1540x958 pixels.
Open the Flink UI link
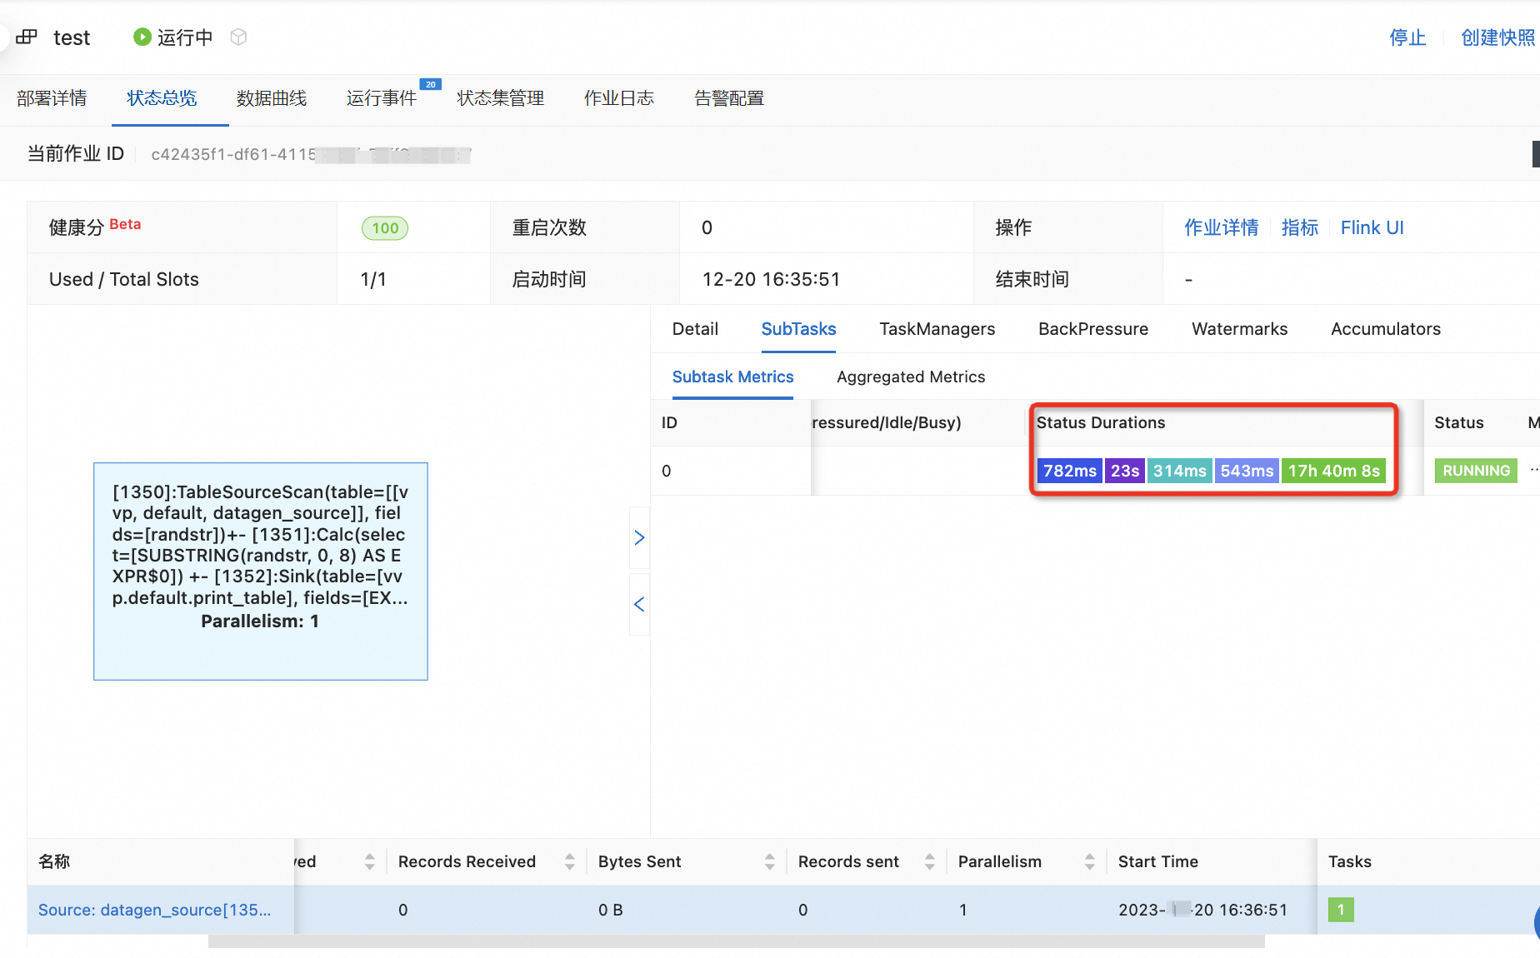tap(1372, 227)
